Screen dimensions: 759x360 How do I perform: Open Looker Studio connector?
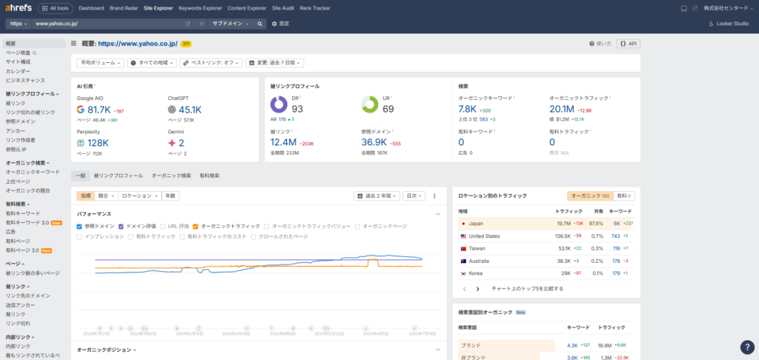[729, 24]
